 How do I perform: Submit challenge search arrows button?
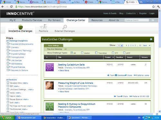[153, 20]
